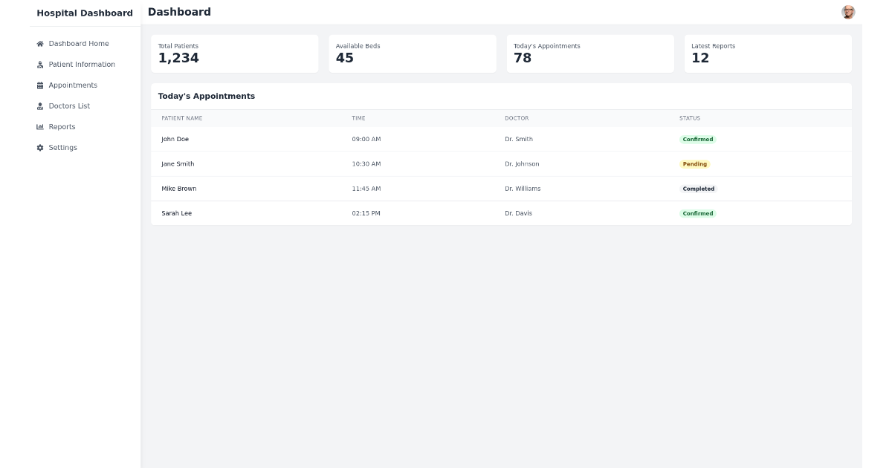Click the chart icon beside Reports
The image size is (892, 468).
point(40,127)
